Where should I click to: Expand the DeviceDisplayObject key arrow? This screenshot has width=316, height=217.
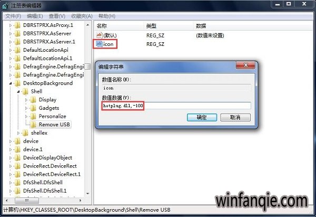click(11, 158)
